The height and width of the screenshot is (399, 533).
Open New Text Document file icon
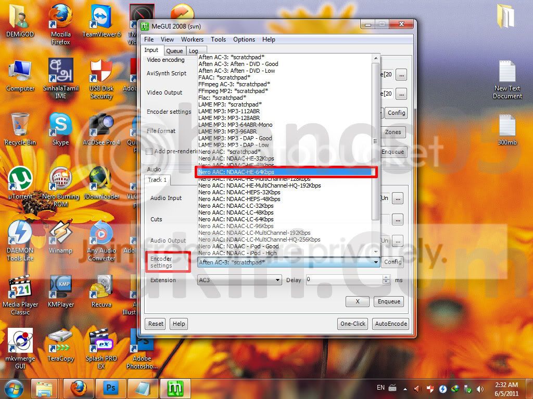point(507,79)
